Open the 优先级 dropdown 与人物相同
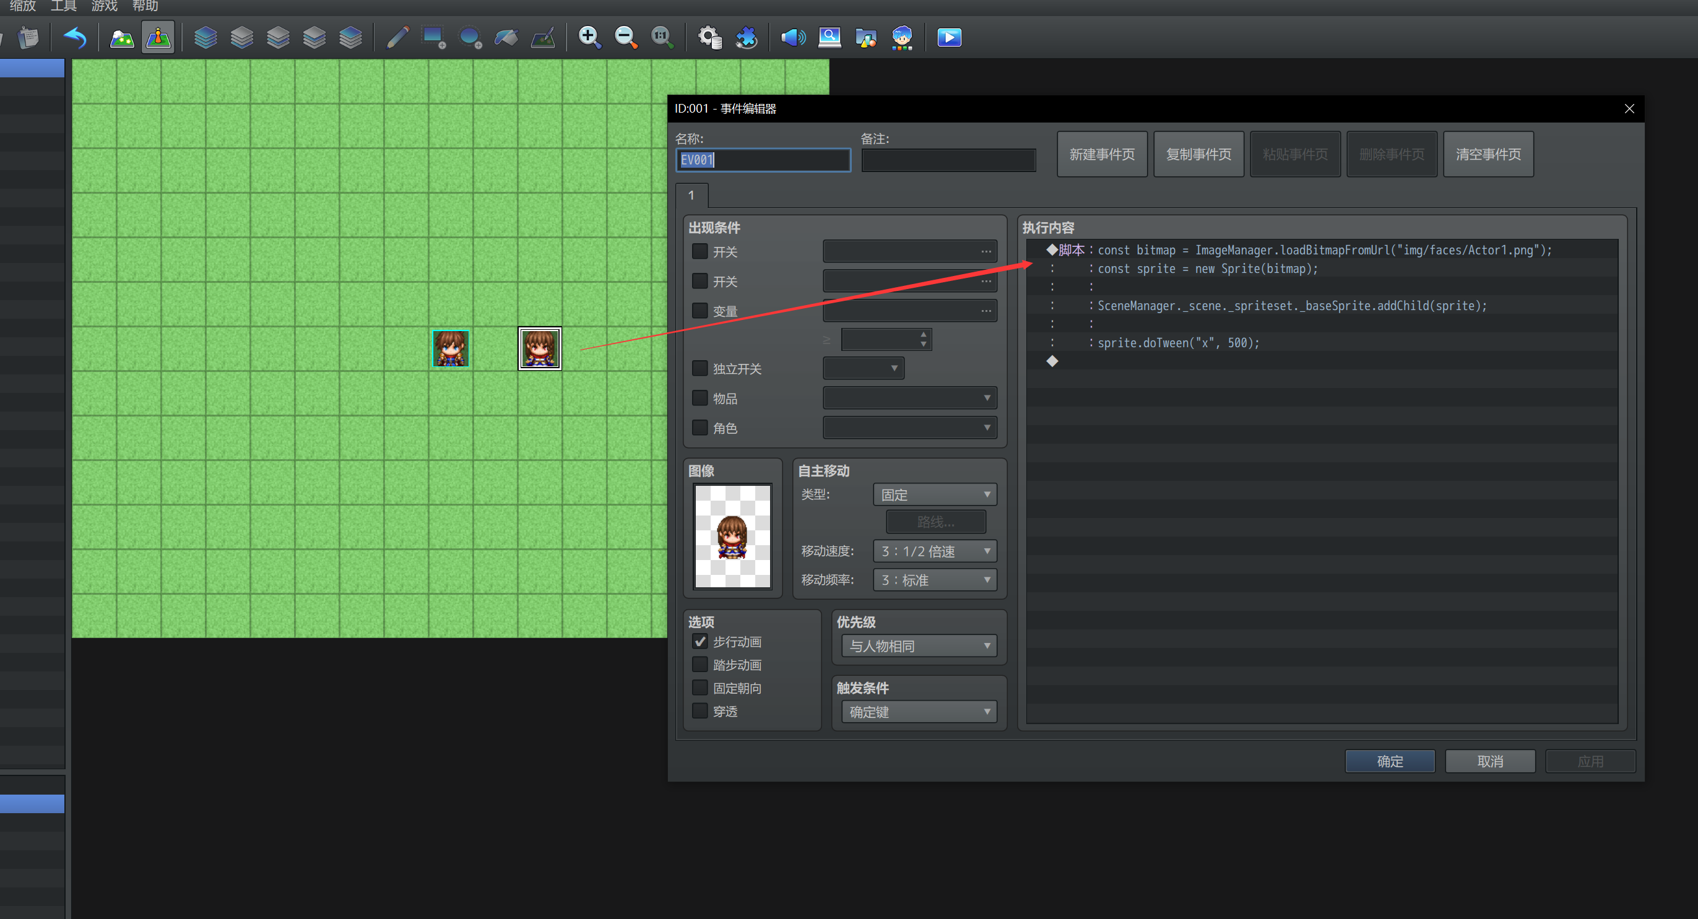This screenshot has height=919, width=1698. 919,646
